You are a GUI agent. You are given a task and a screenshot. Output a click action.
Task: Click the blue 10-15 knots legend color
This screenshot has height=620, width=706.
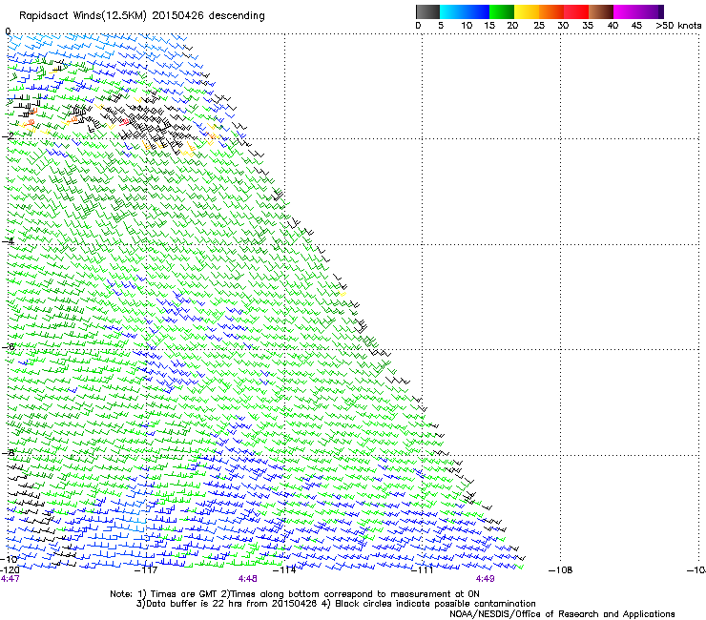click(477, 11)
